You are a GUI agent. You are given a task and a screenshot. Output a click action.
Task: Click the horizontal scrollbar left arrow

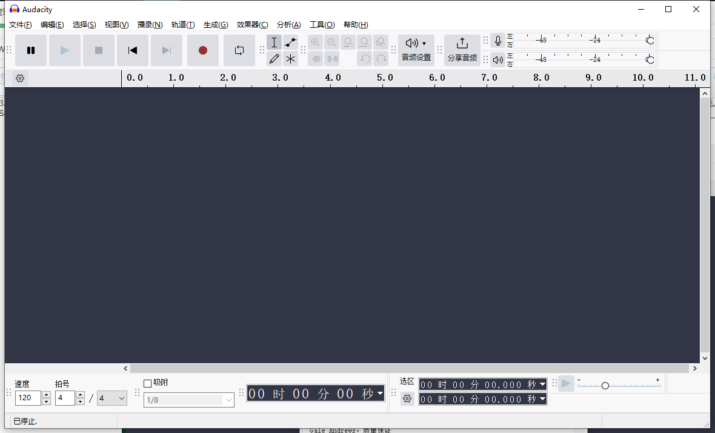(x=125, y=368)
